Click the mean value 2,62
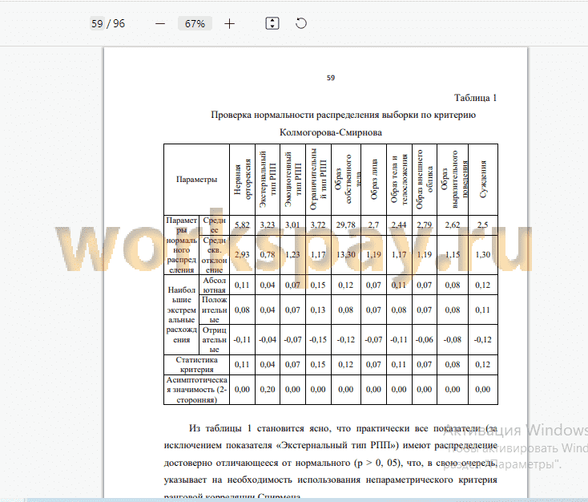Viewport: 588px width, 502px height. [x=453, y=225]
